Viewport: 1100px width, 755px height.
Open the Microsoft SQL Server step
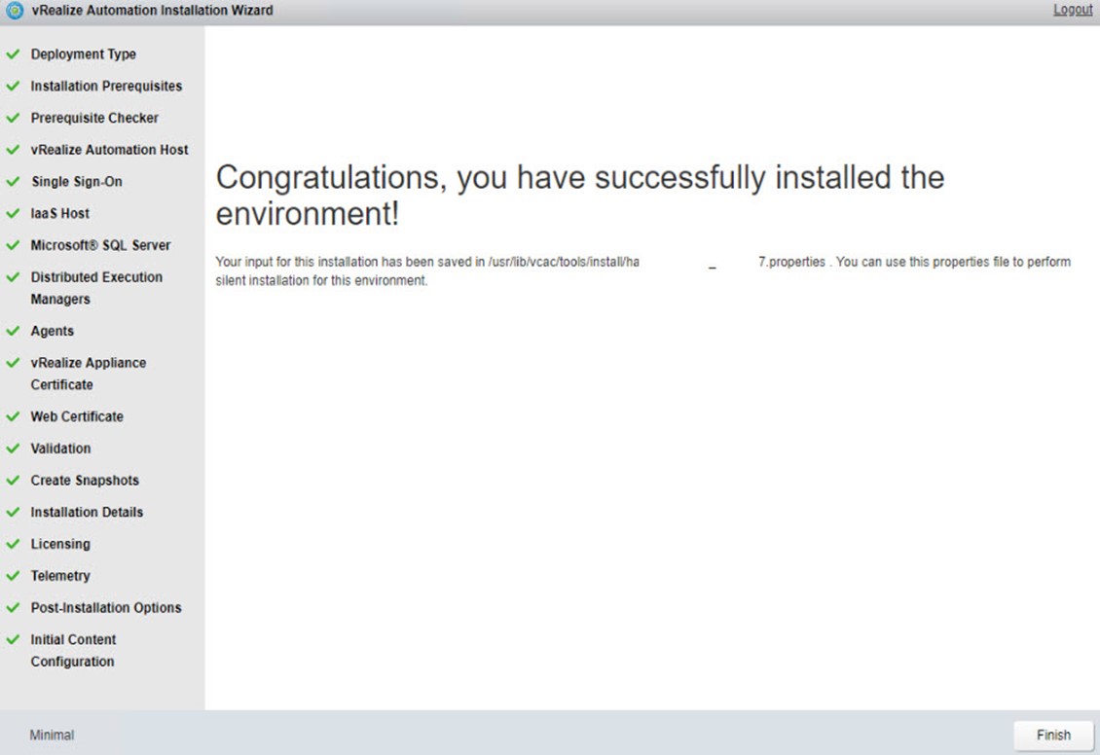click(x=100, y=245)
